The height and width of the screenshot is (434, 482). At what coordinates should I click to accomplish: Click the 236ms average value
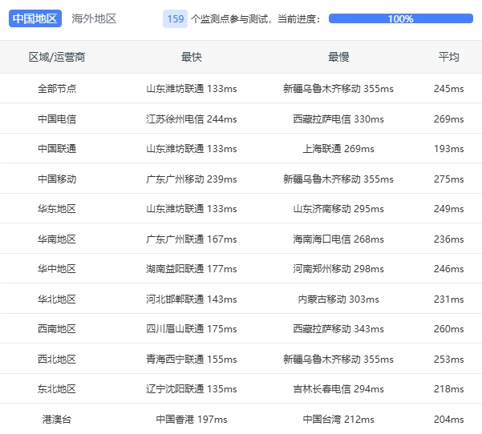(449, 239)
